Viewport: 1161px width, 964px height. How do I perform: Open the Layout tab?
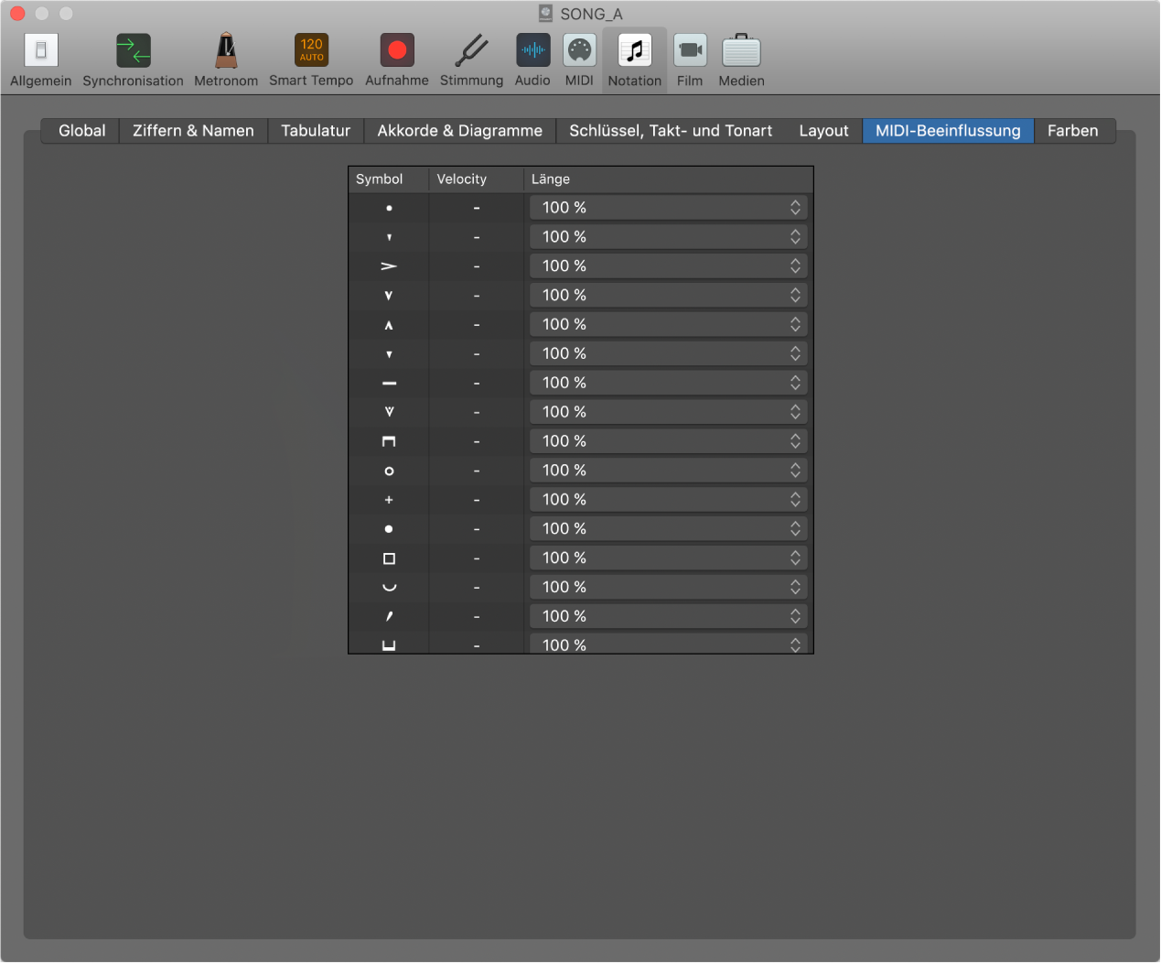pyautogui.click(x=823, y=131)
